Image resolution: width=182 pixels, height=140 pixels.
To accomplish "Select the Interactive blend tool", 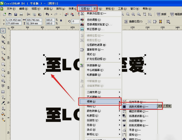I will click(x=3, y=97).
